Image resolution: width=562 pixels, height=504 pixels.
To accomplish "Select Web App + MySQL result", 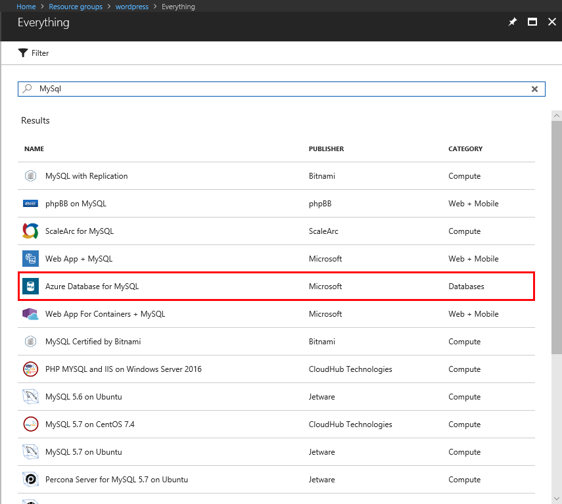I will [276, 259].
